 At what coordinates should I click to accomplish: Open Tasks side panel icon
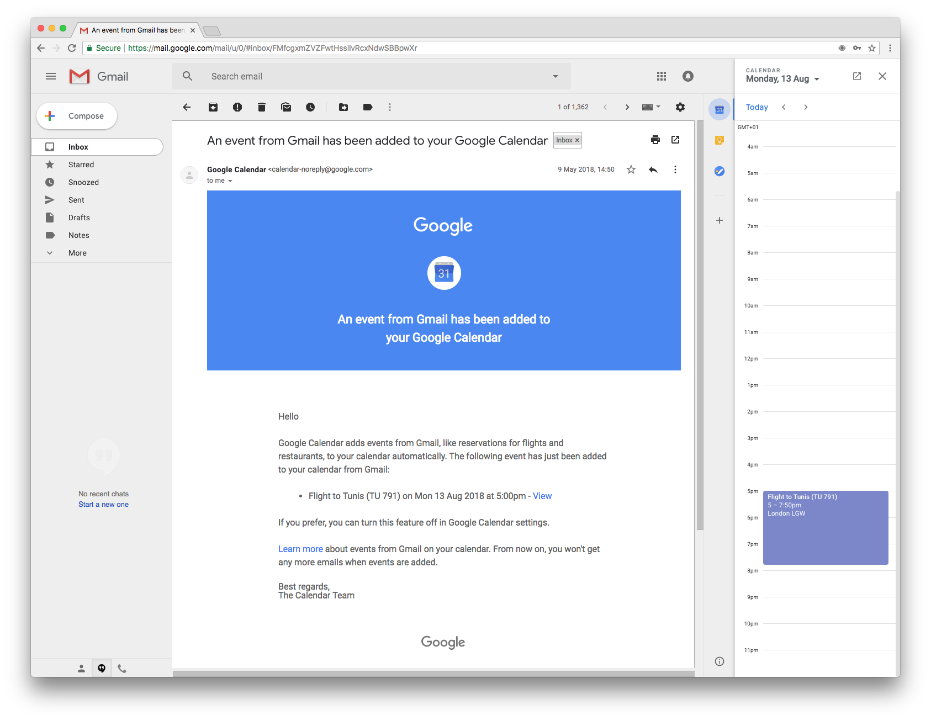(720, 171)
